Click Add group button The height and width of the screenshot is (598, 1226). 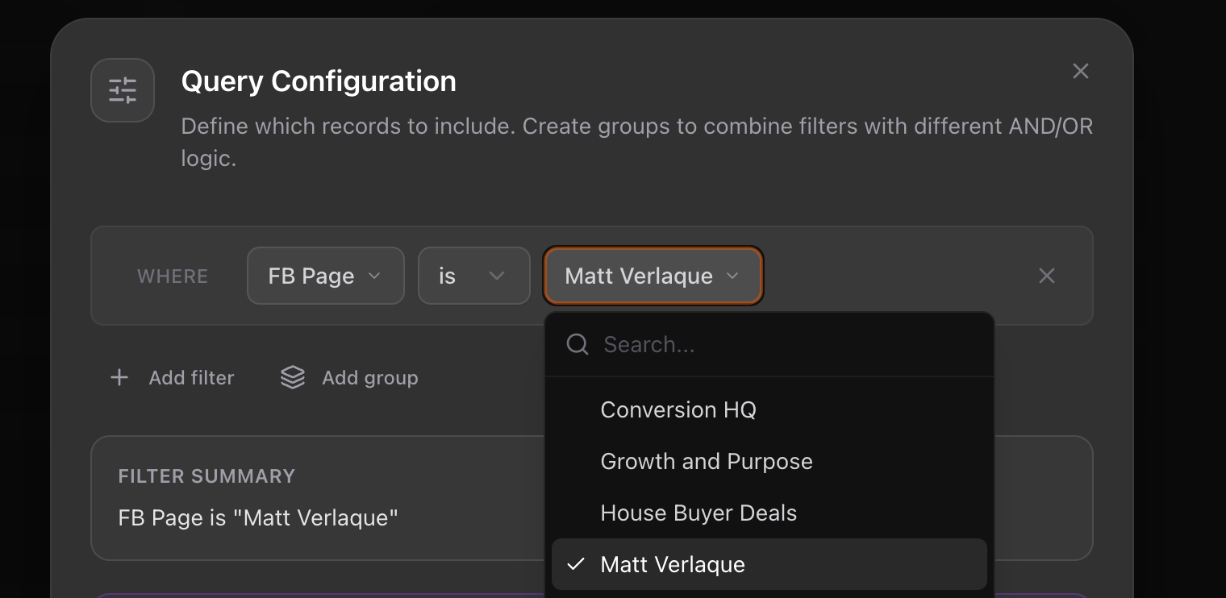click(349, 377)
